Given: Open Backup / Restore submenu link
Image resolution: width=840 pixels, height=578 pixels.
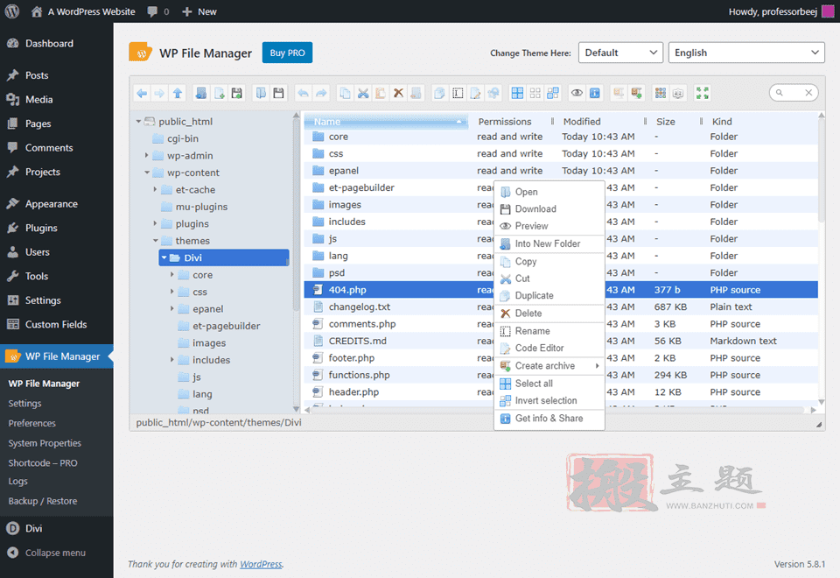Looking at the screenshot, I should click(43, 501).
